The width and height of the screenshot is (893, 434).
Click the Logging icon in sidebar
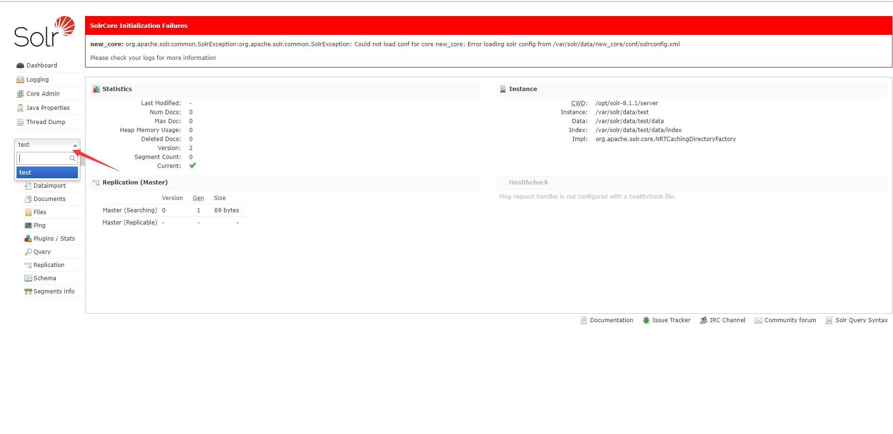point(20,80)
